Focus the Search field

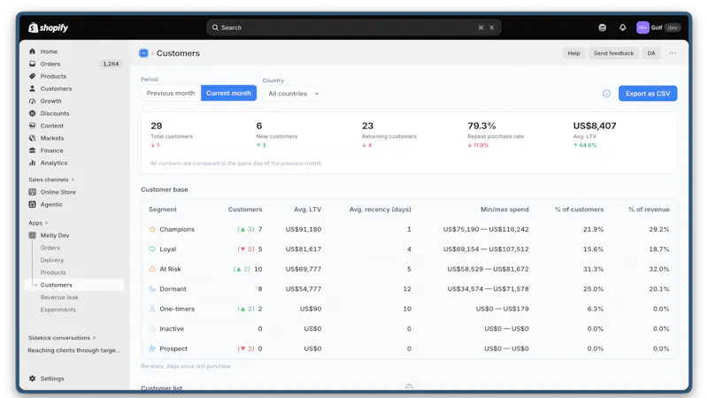click(353, 27)
